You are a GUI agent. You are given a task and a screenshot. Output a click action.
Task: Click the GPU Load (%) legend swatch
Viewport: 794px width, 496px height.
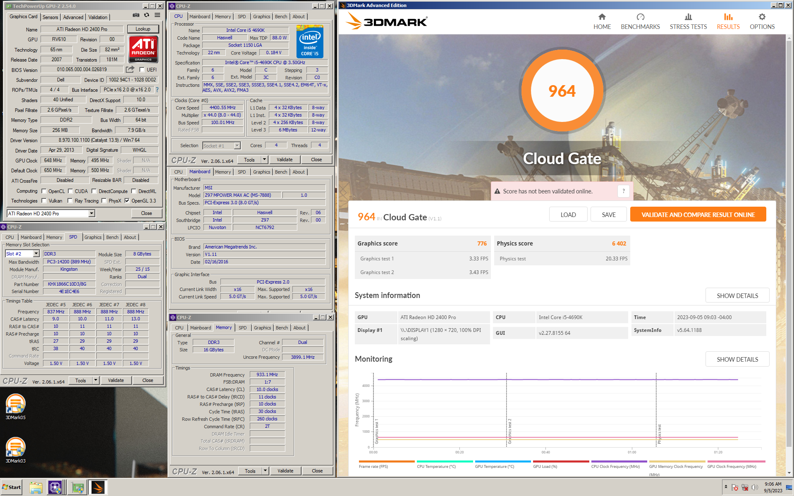click(x=561, y=461)
